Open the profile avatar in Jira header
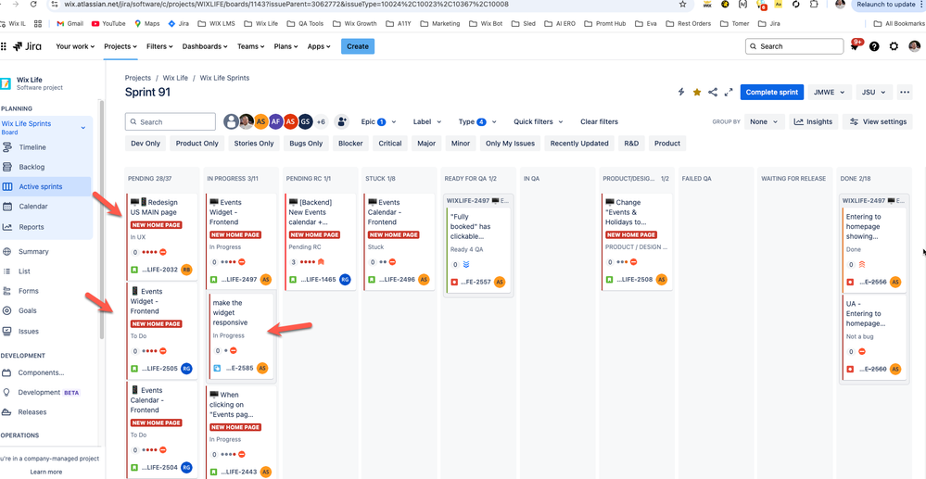 (x=914, y=46)
